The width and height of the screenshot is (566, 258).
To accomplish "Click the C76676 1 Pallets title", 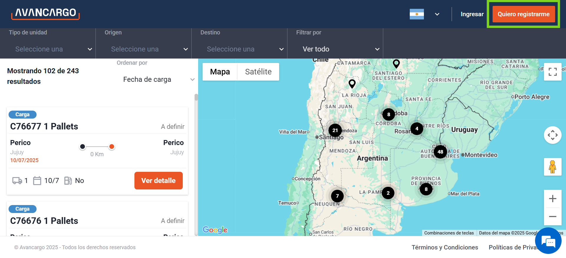I will click(44, 221).
